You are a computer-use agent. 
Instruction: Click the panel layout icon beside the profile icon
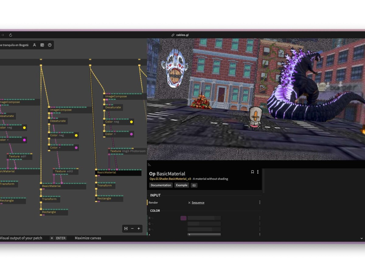[x=42, y=45]
